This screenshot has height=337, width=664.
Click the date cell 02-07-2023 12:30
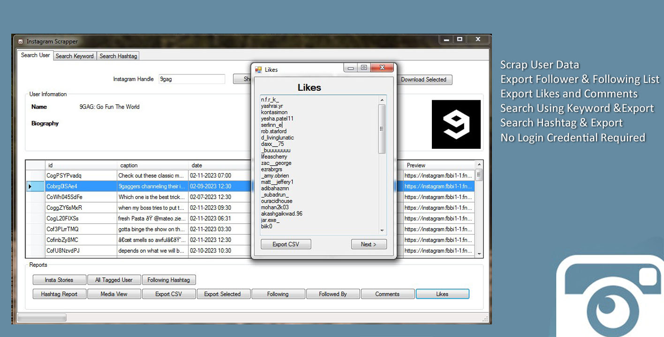[x=211, y=197]
